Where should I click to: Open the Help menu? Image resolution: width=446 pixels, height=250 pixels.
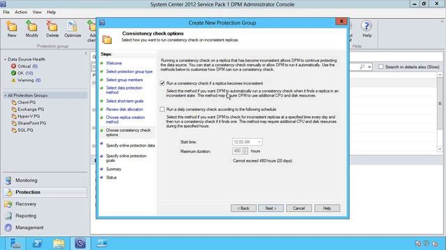click(51, 12)
